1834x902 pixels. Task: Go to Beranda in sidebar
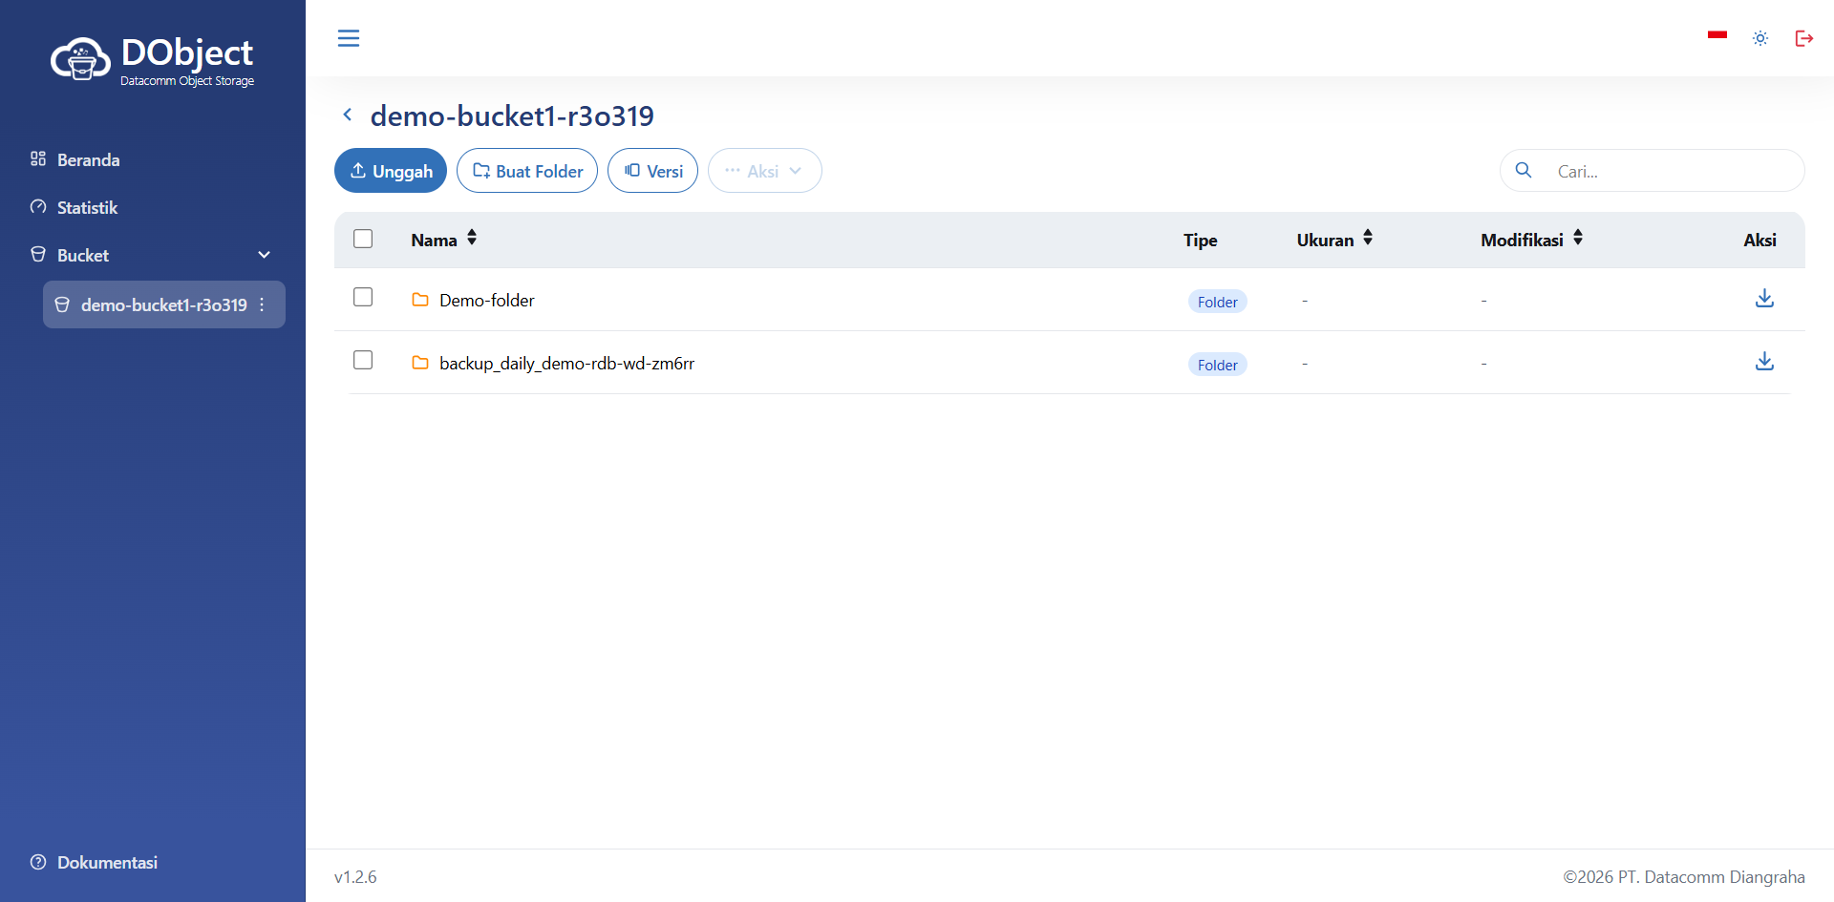[x=88, y=159]
